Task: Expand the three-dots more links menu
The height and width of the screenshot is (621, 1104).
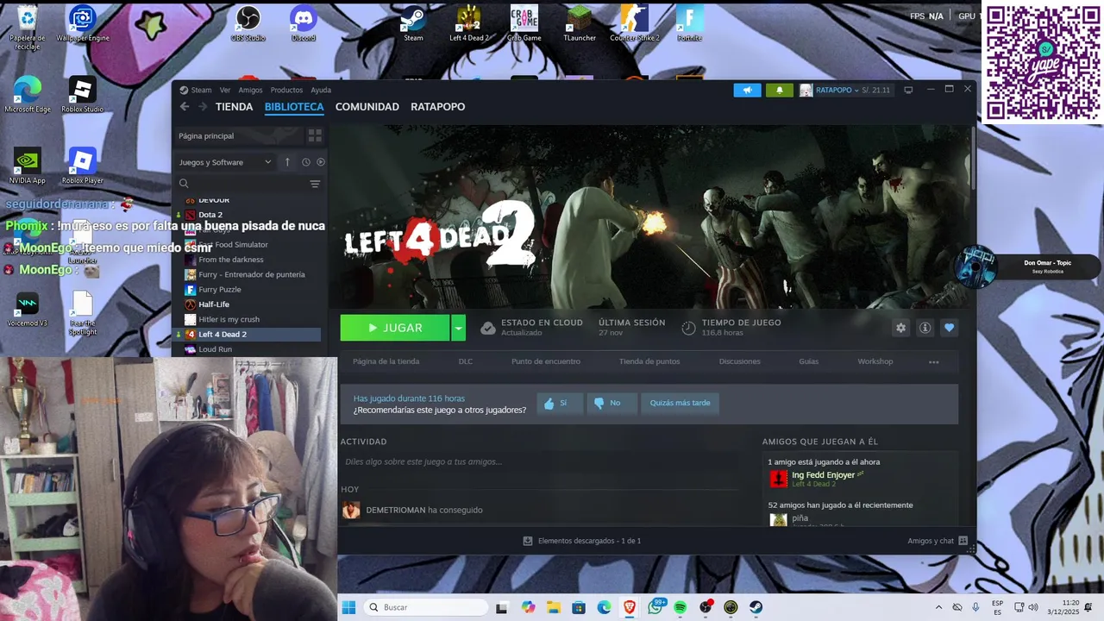Action: (x=933, y=362)
